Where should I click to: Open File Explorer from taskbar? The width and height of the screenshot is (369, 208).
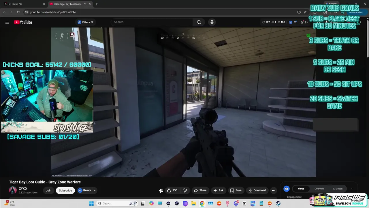click(194, 203)
